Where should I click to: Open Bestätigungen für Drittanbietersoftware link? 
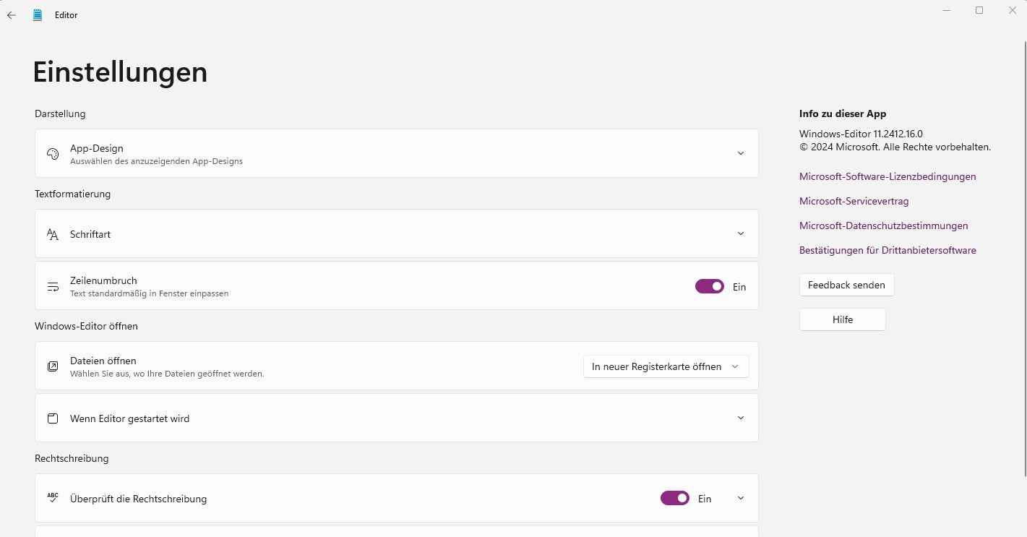coord(888,250)
